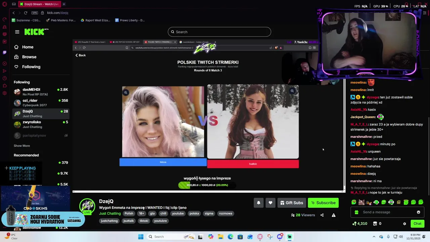The image size is (430, 242).
Task: Open ozi_rider's channel
Action: pyautogui.click(x=41, y=103)
